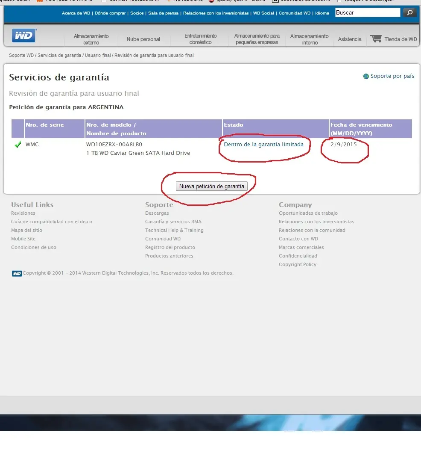Click Servicios de garantía breadcrumb
The image size is (421, 462).
pyautogui.click(x=59, y=55)
